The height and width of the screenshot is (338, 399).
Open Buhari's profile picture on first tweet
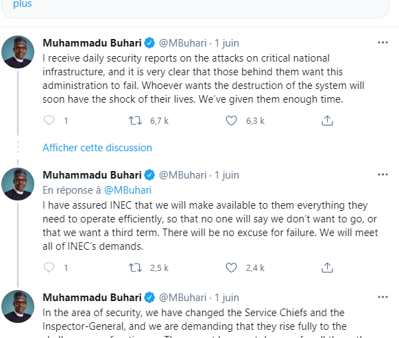pos(18,52)
